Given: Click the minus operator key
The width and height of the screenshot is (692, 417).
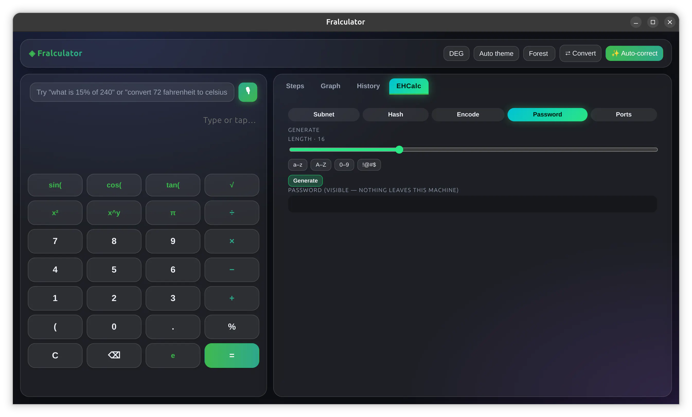Looking at the screenshot, I should click(232, 270).
